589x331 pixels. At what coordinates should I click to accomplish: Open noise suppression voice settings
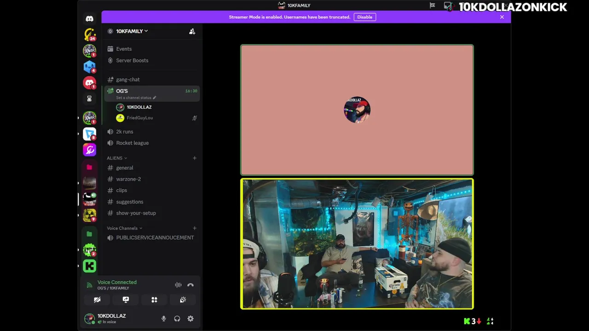click(178, 285)
